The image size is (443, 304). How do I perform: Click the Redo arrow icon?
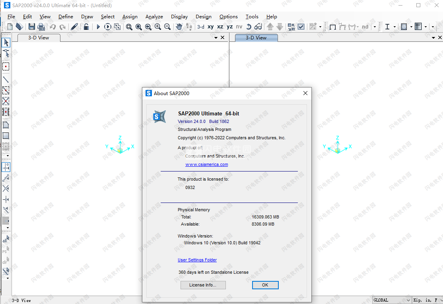coord(62,27)
